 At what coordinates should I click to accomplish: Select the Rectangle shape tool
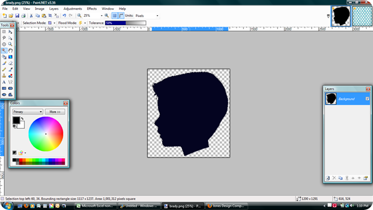tap(4, 88)
